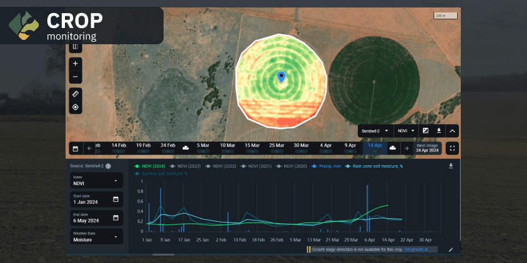Toggle NDVI (2020) series in chart legend
This screenshot has height=263, width=527.
coord(292,166)
